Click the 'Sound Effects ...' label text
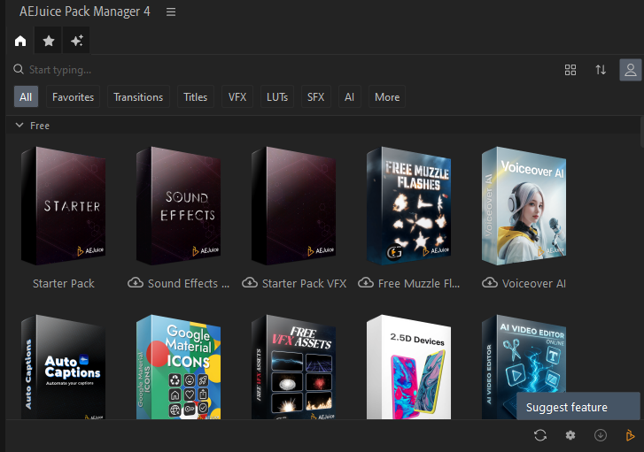644x452 pixels. 189,283
